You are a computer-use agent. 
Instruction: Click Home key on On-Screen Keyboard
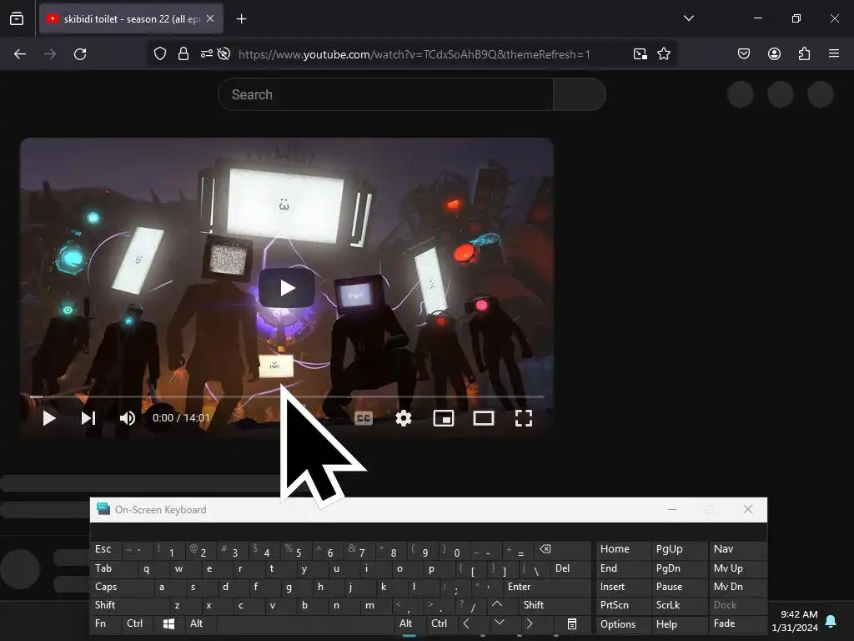point(623,549)
